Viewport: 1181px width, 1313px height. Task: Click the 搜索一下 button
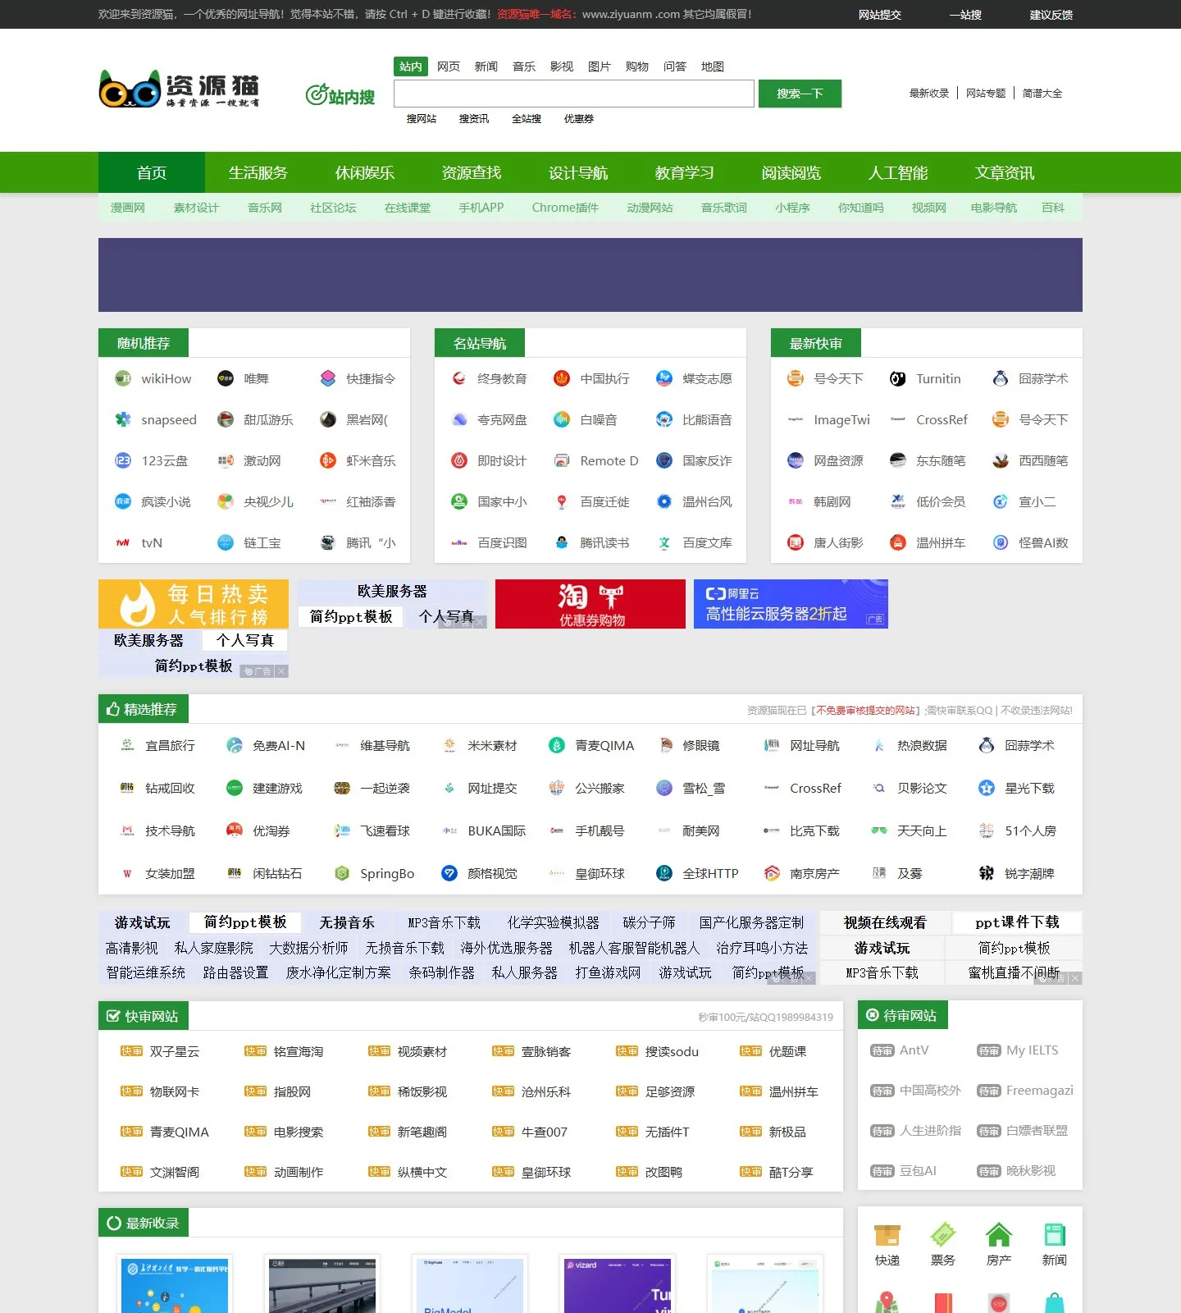point(800,94)
